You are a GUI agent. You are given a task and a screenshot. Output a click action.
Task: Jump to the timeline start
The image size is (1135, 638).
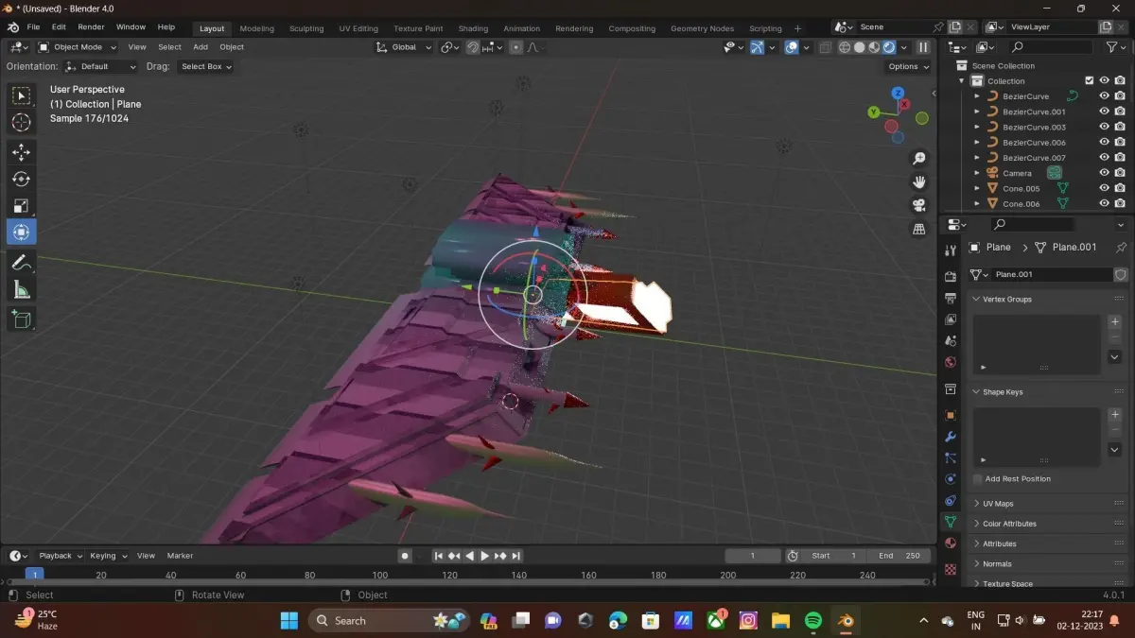click(439, 556)
